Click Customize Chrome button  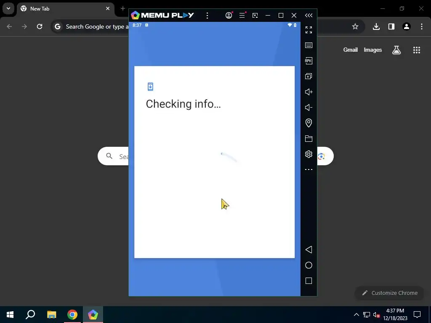pos(389,293)
